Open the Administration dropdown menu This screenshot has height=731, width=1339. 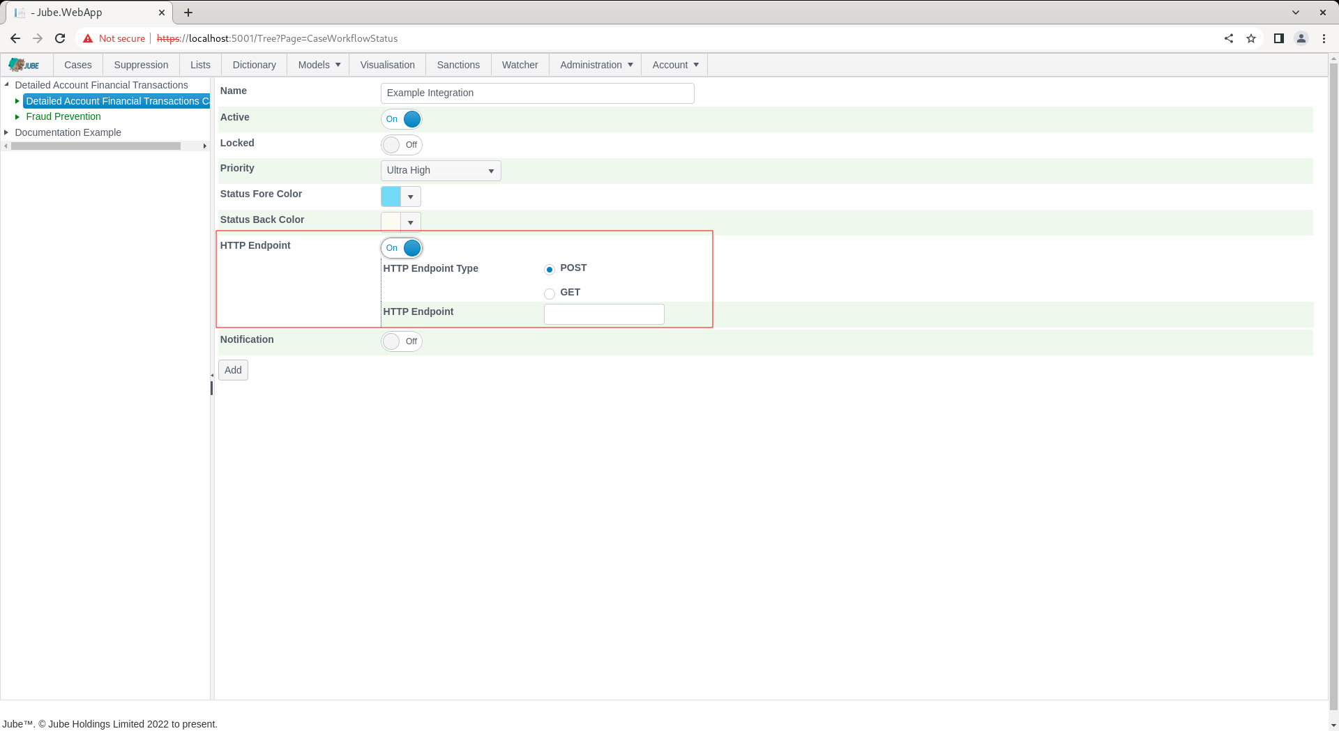[x=596, y=65]
